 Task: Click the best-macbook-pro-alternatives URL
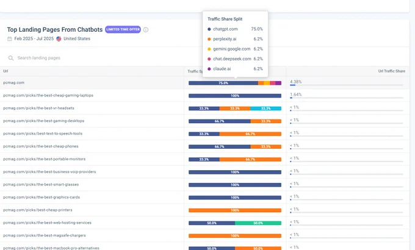coord(51,248)
